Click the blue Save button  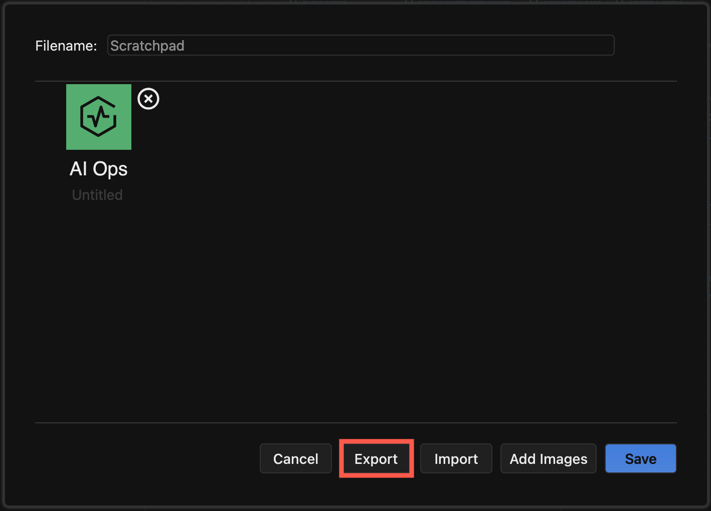point(640,459)
